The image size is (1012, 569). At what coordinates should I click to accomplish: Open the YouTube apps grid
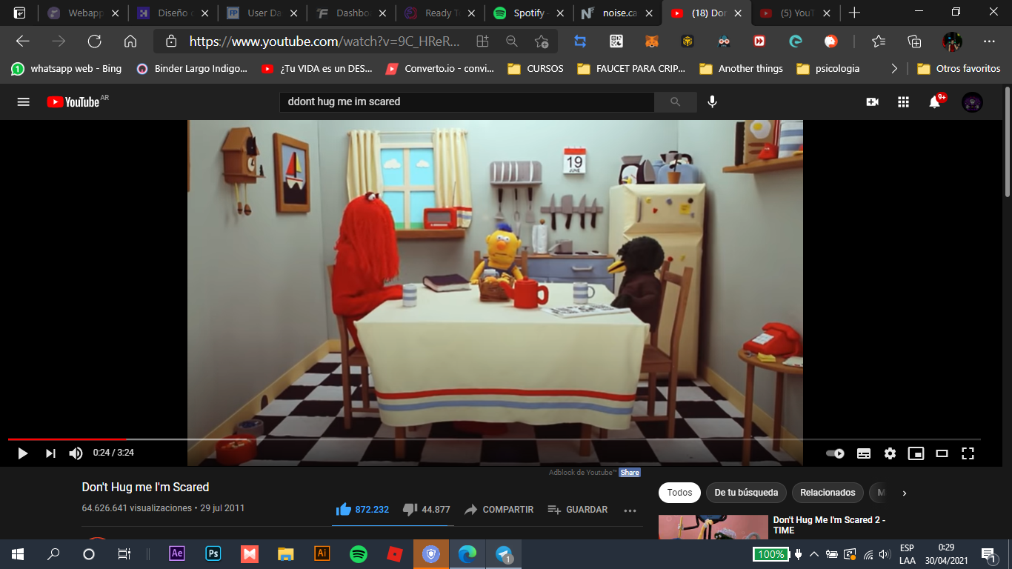pyautogui.click(x=903, y=102)
